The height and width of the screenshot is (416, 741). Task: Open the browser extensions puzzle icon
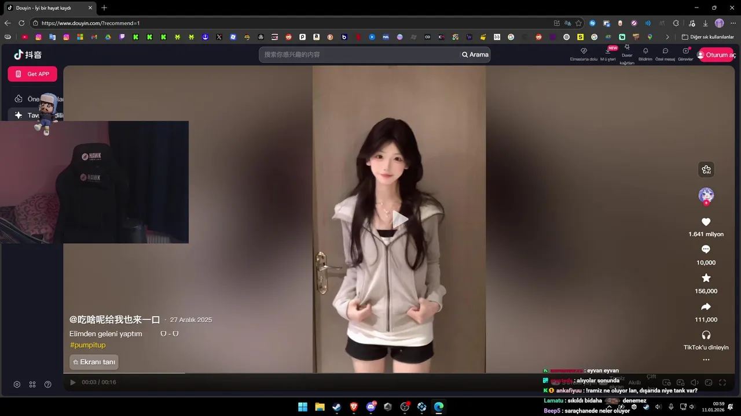pos(676,23)
